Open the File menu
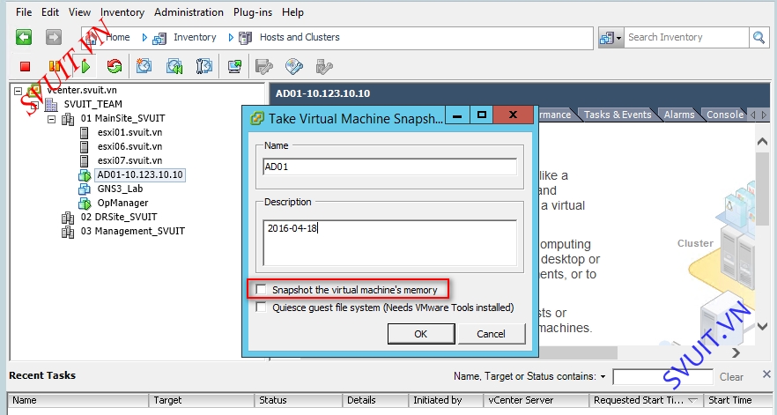This screenshot has height=415, width=777. pyautogui.click(x=24, y=12)
